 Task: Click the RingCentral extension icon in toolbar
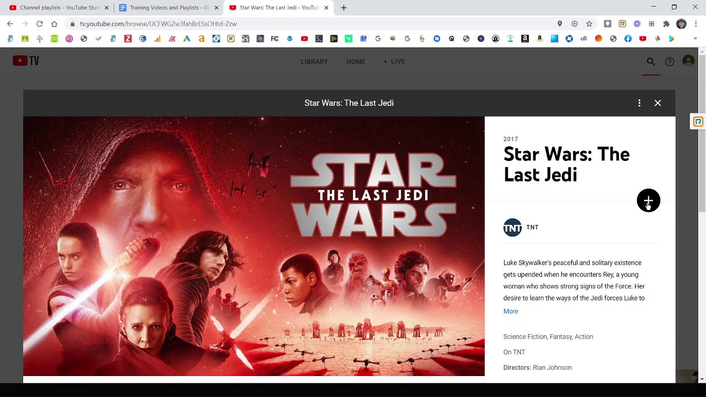[x=622, y=24]
